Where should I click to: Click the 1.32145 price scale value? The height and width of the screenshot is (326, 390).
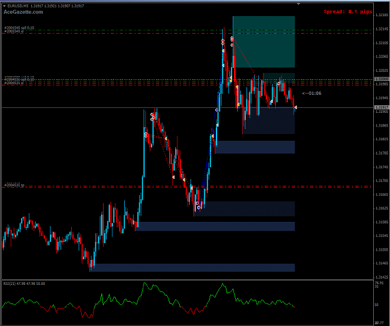381,29
